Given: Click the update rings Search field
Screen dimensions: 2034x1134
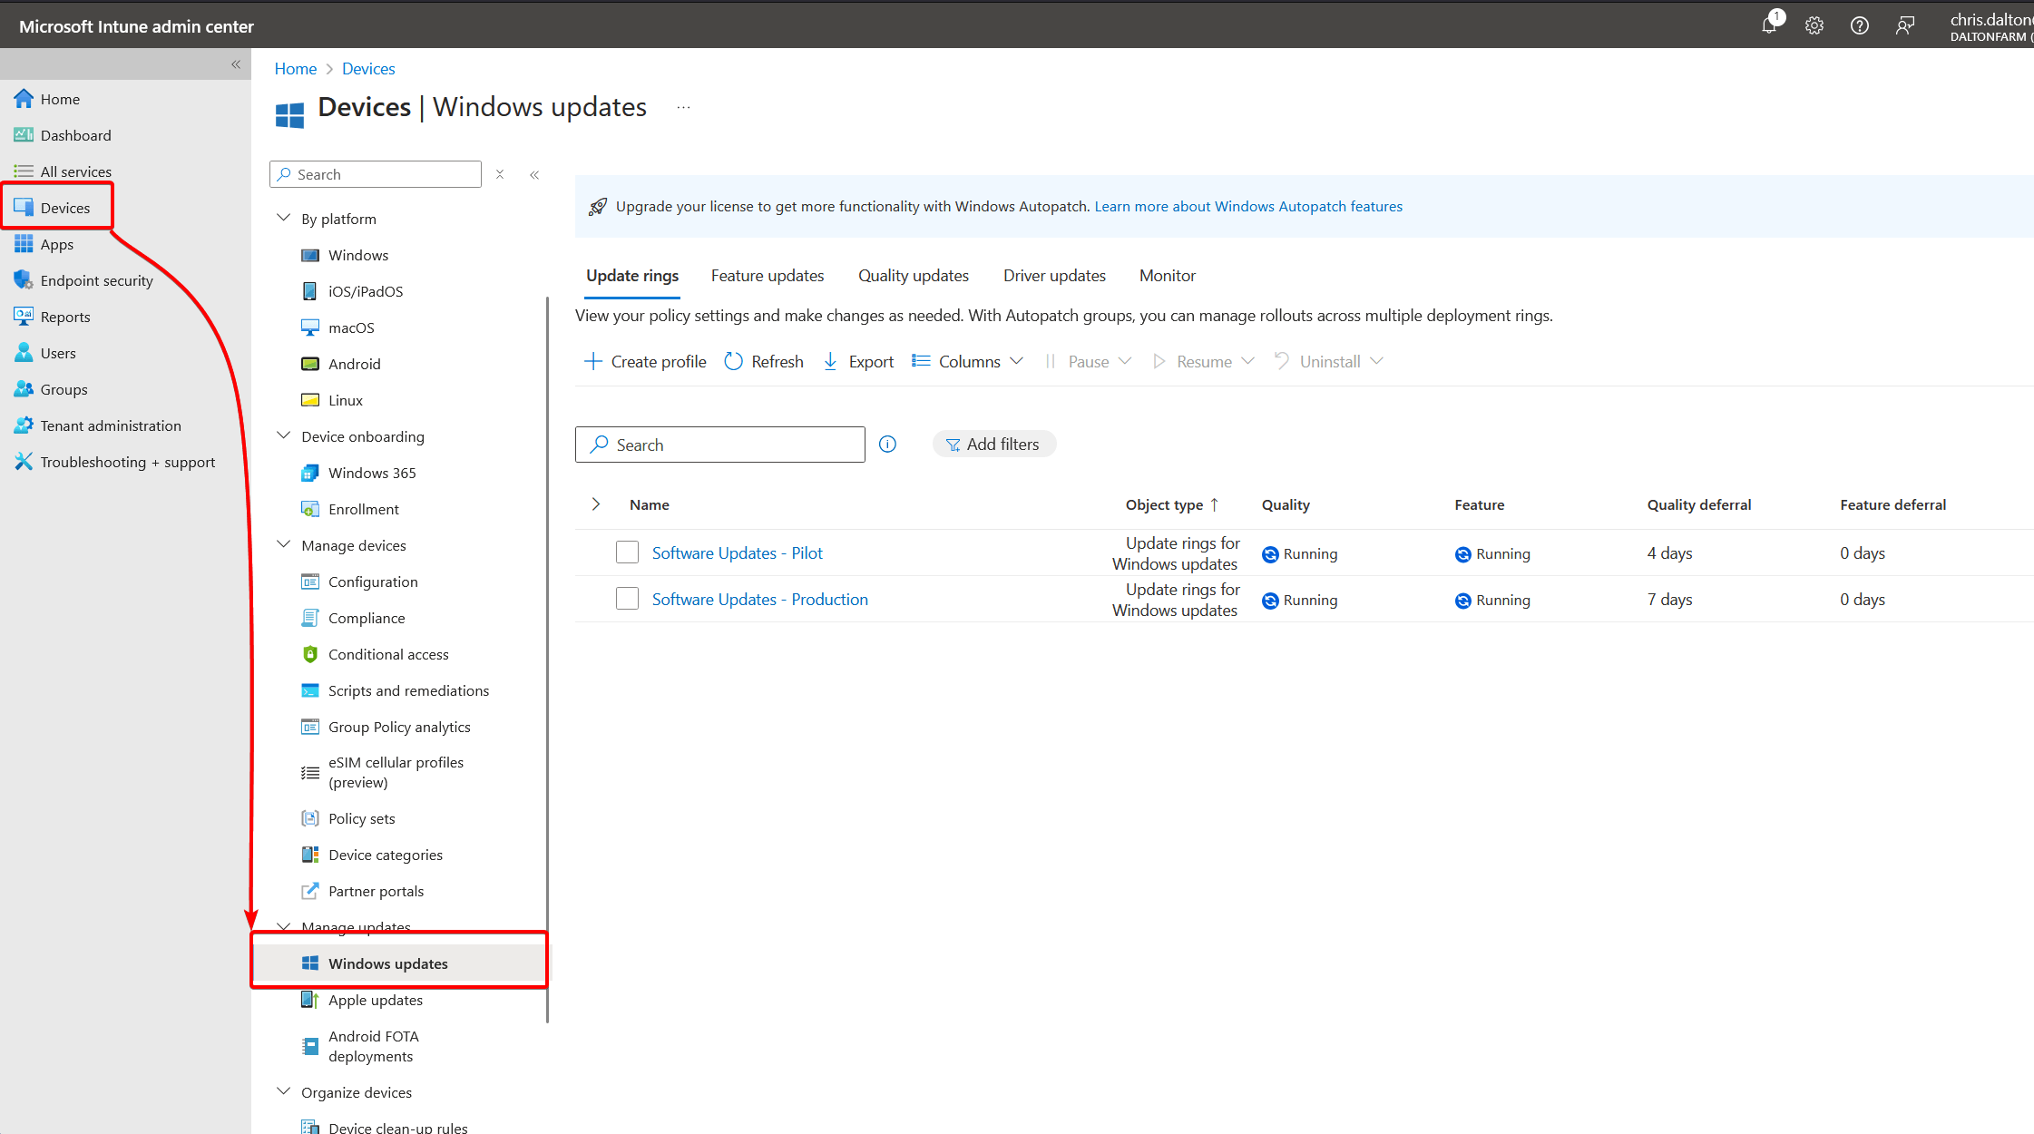Looking at the screenshot, I should point(720,445).
